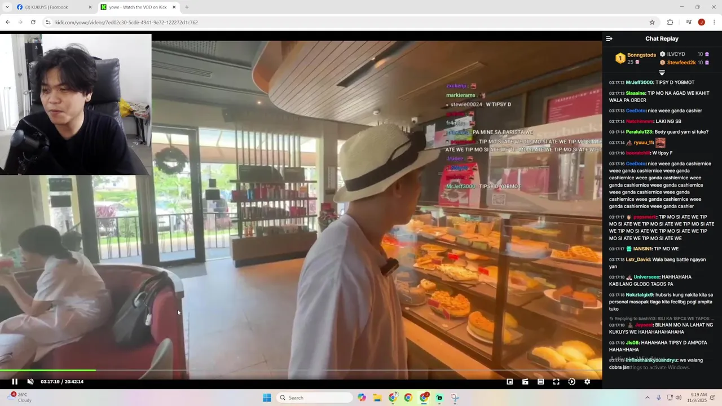Pause the video playback
The height and width of the screenshot is (406, 722).
[15, 382]
